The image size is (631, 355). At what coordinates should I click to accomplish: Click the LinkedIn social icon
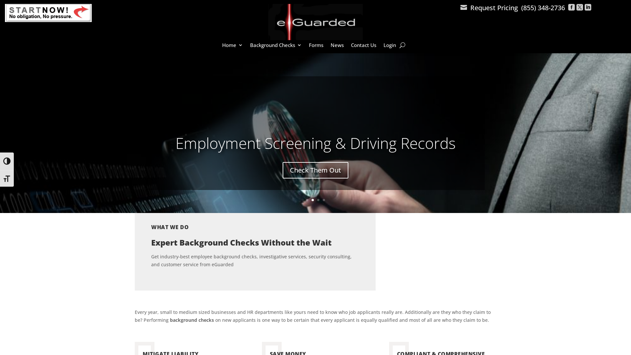pos(588,7)
